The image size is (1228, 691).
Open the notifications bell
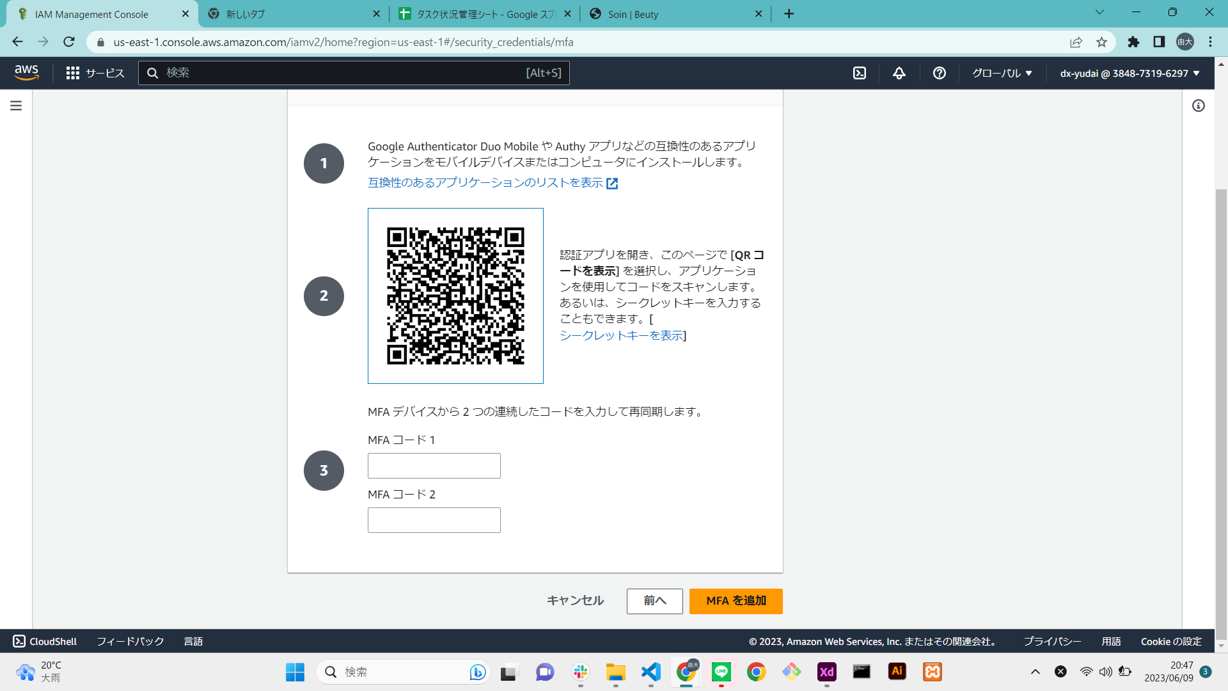pyautogui.click(x=899, y=73)
